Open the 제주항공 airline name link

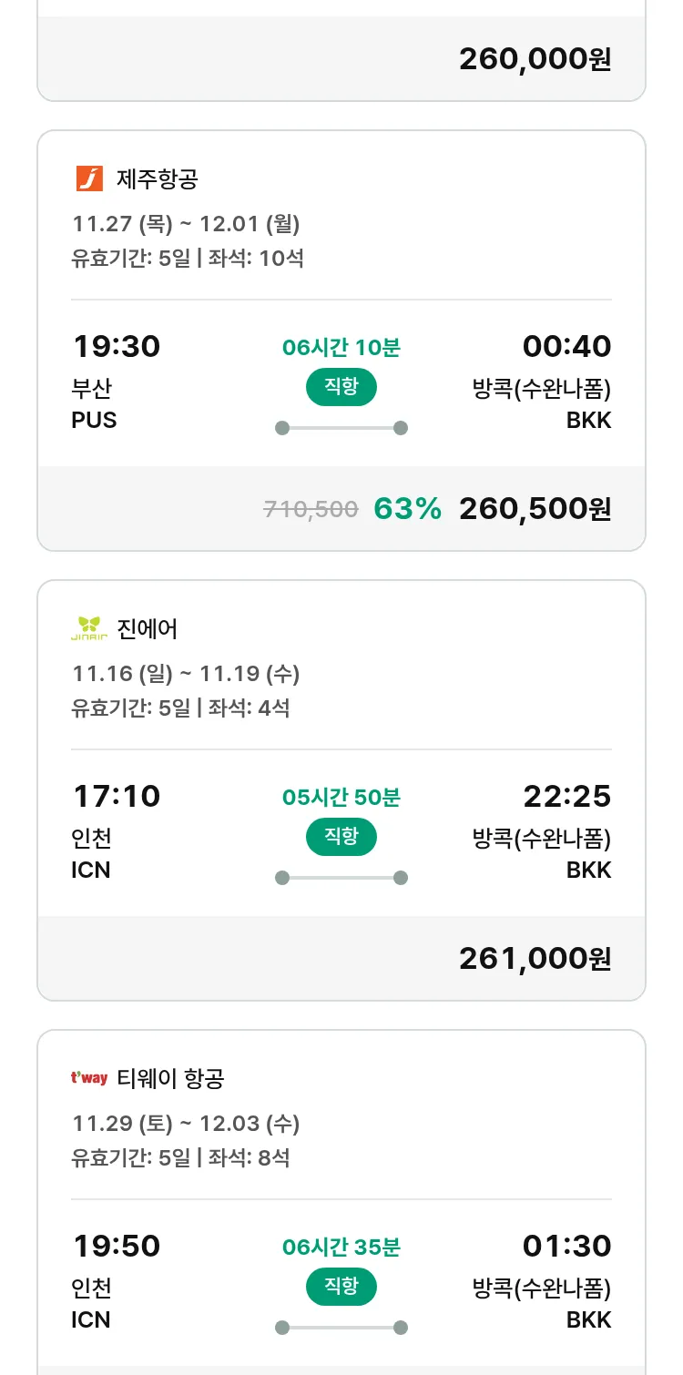coord(158,178)
